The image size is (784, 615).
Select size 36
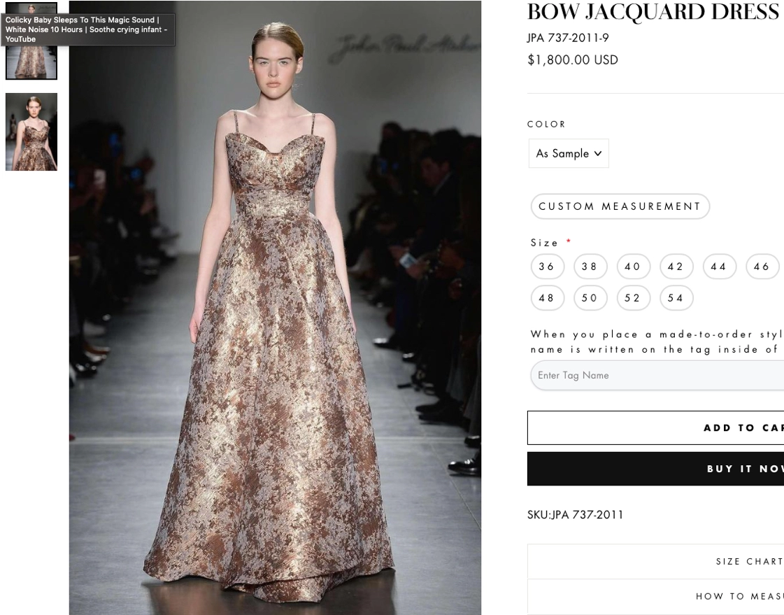pyautogui.click(x=547, y=267)
